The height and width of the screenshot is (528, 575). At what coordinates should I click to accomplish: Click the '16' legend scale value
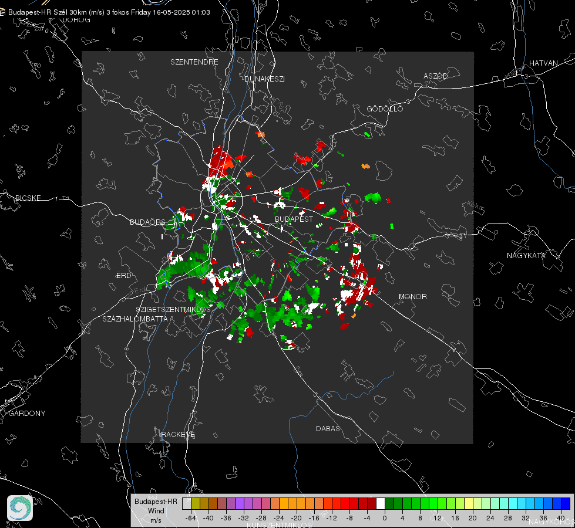coord(455,518)
